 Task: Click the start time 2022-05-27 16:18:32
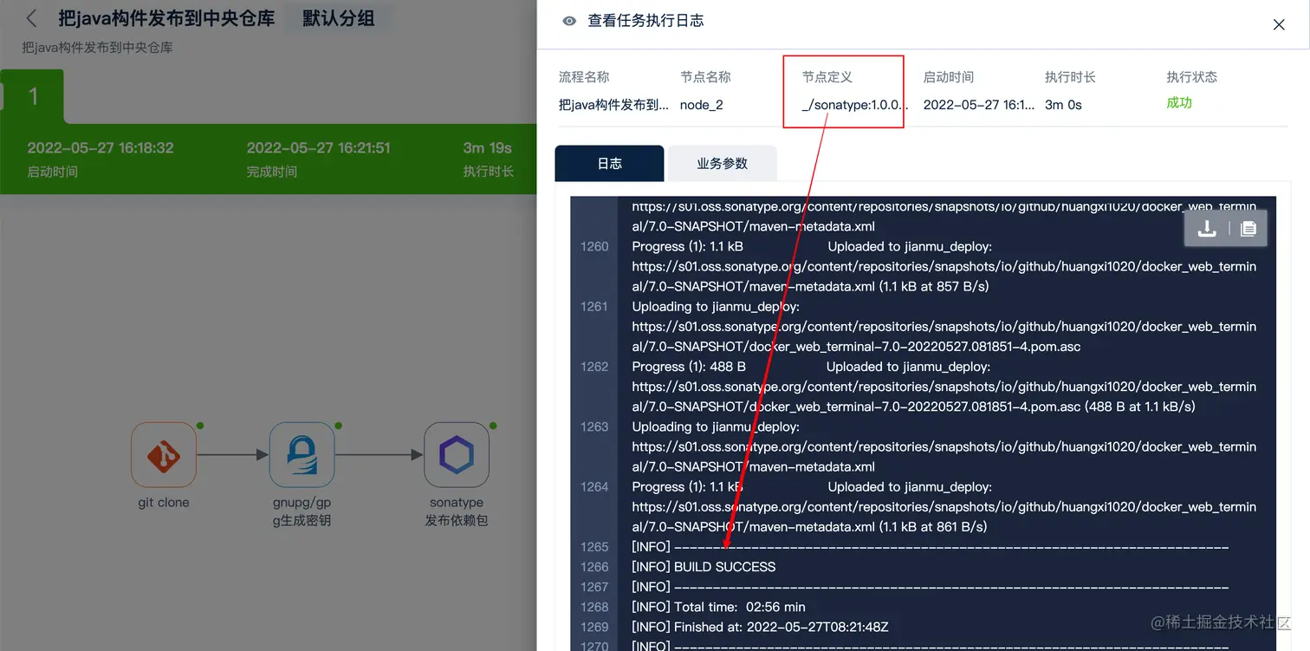pos(101,147)
